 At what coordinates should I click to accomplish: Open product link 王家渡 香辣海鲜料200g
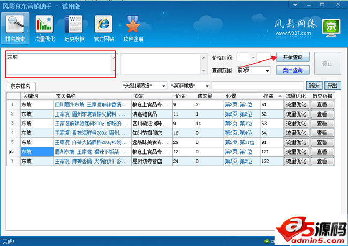89,133
